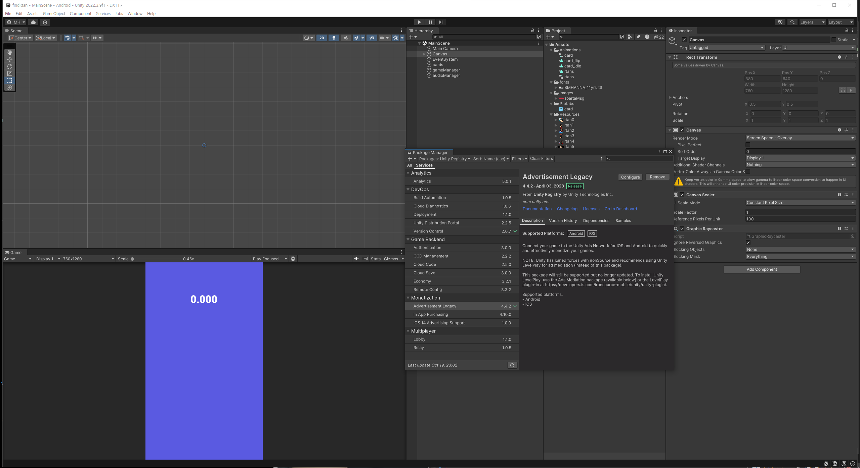Open Graphic Raycaster more options icon

coord(853,228)
